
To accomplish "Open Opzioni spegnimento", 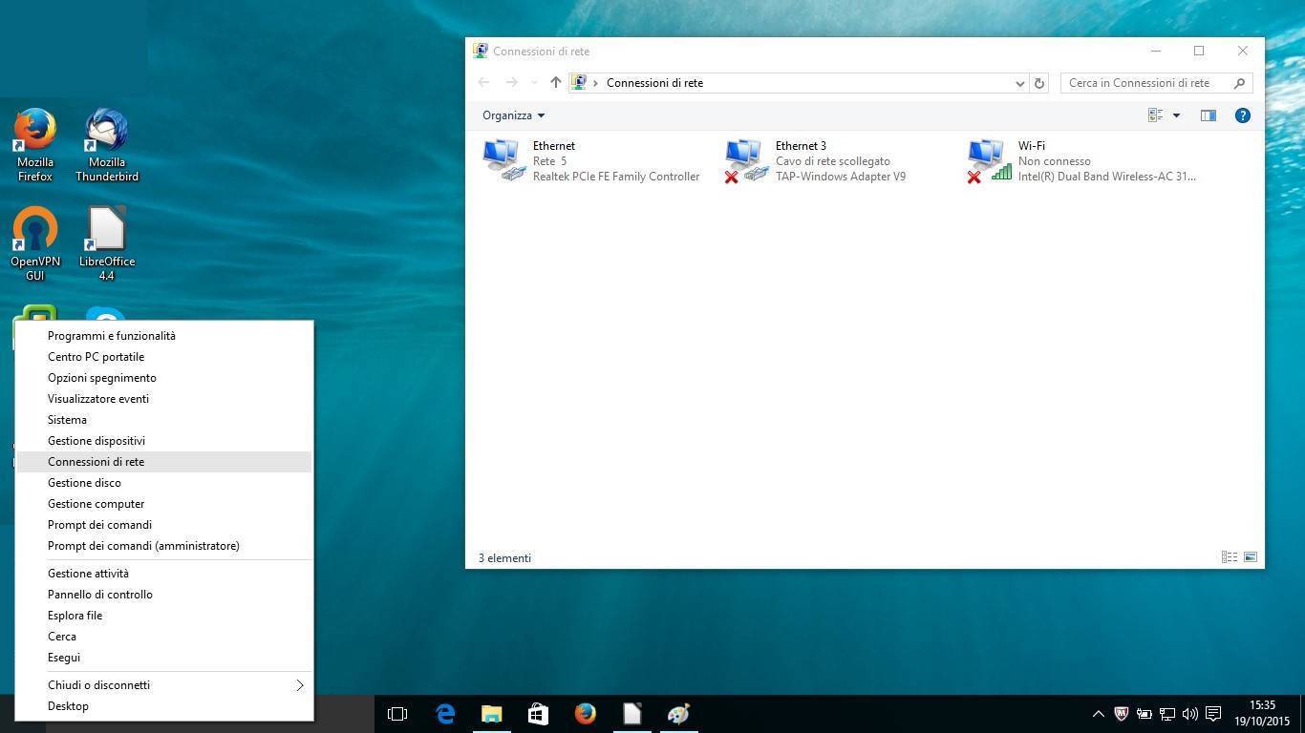I will pos(163,378).
